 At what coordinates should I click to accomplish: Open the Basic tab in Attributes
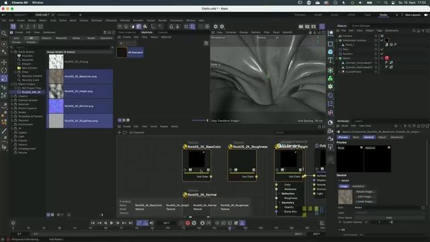coord(356,137)
